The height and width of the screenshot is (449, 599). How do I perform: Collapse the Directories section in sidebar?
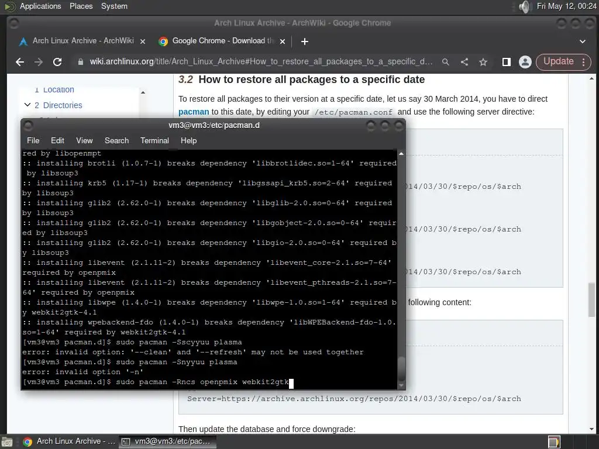[x=27, y=105]
